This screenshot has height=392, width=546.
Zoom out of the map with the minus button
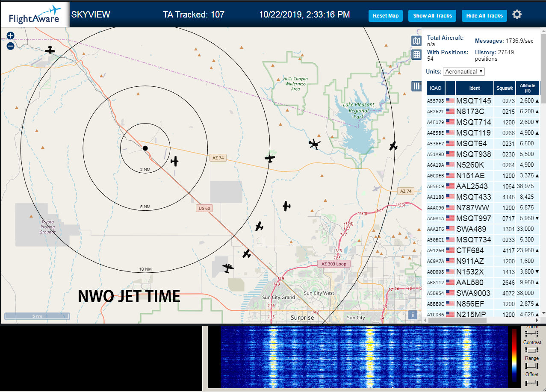tap(11, 46)
